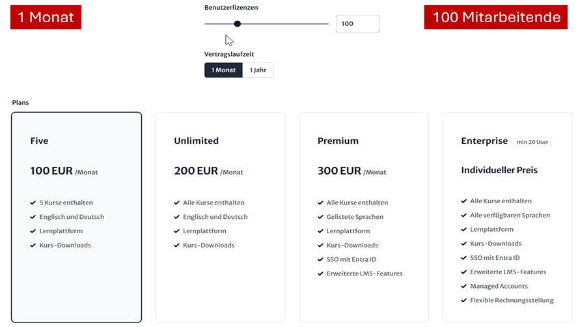Click the checkmark next to 'Flexible Rechnungsstellung'

click(x=464, y=300)
